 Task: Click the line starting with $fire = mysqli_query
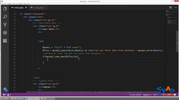pos(103,51)
